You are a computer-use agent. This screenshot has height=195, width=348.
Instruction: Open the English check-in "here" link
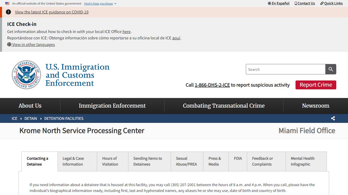pyautogui.click(x=127, y=31)
